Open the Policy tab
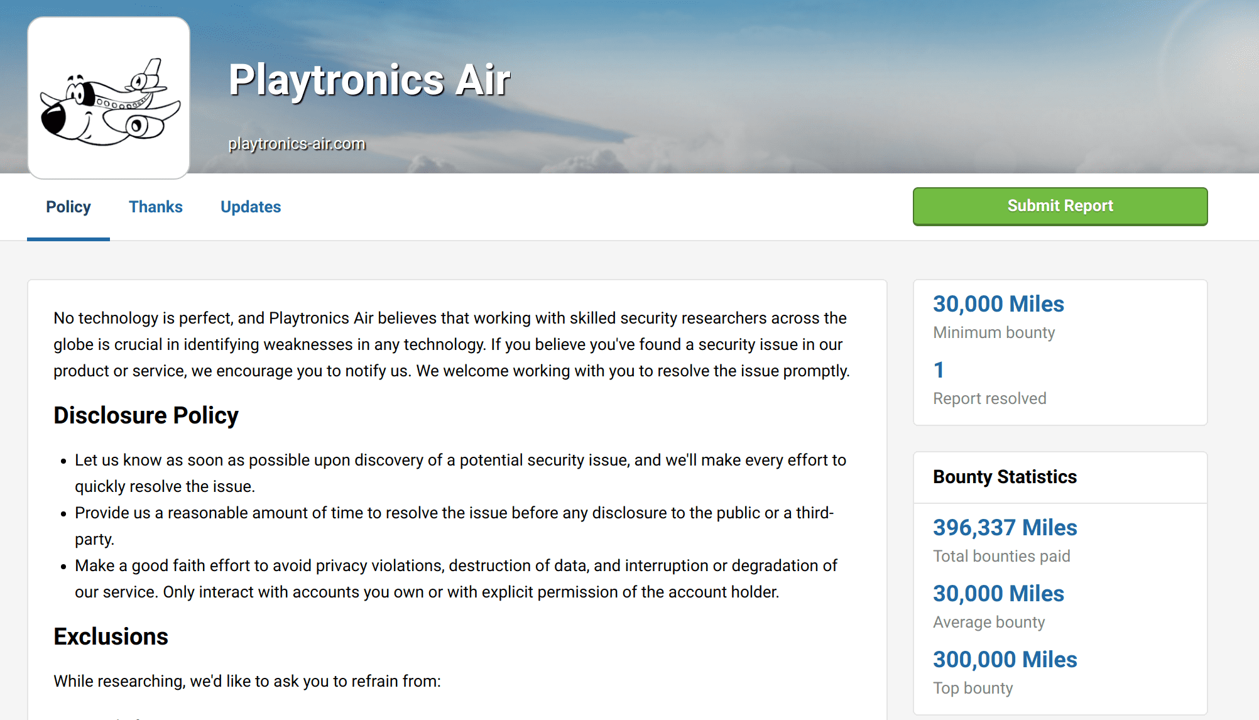The width and height of the screenshot is (1259, 720). (68, 207)
